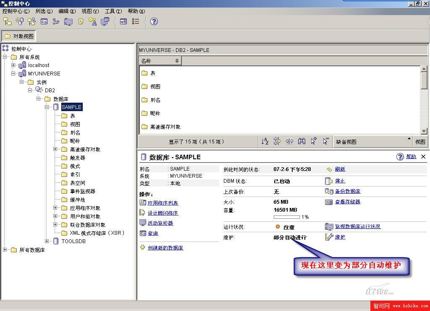Viewport: 430px width, 311px height.
Task: Click the 活动监控器 link
Action: 160,223
